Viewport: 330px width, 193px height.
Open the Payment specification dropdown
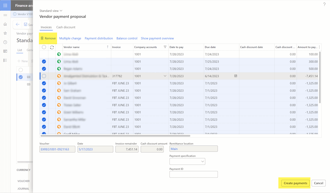click(203, 161)
